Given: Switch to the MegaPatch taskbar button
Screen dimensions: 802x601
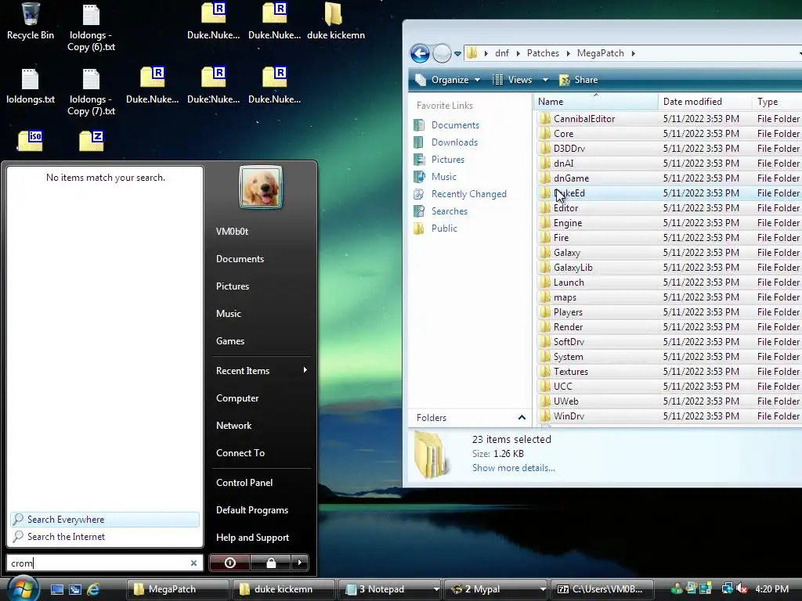Looking at the screenshot, I should [177, 589].
